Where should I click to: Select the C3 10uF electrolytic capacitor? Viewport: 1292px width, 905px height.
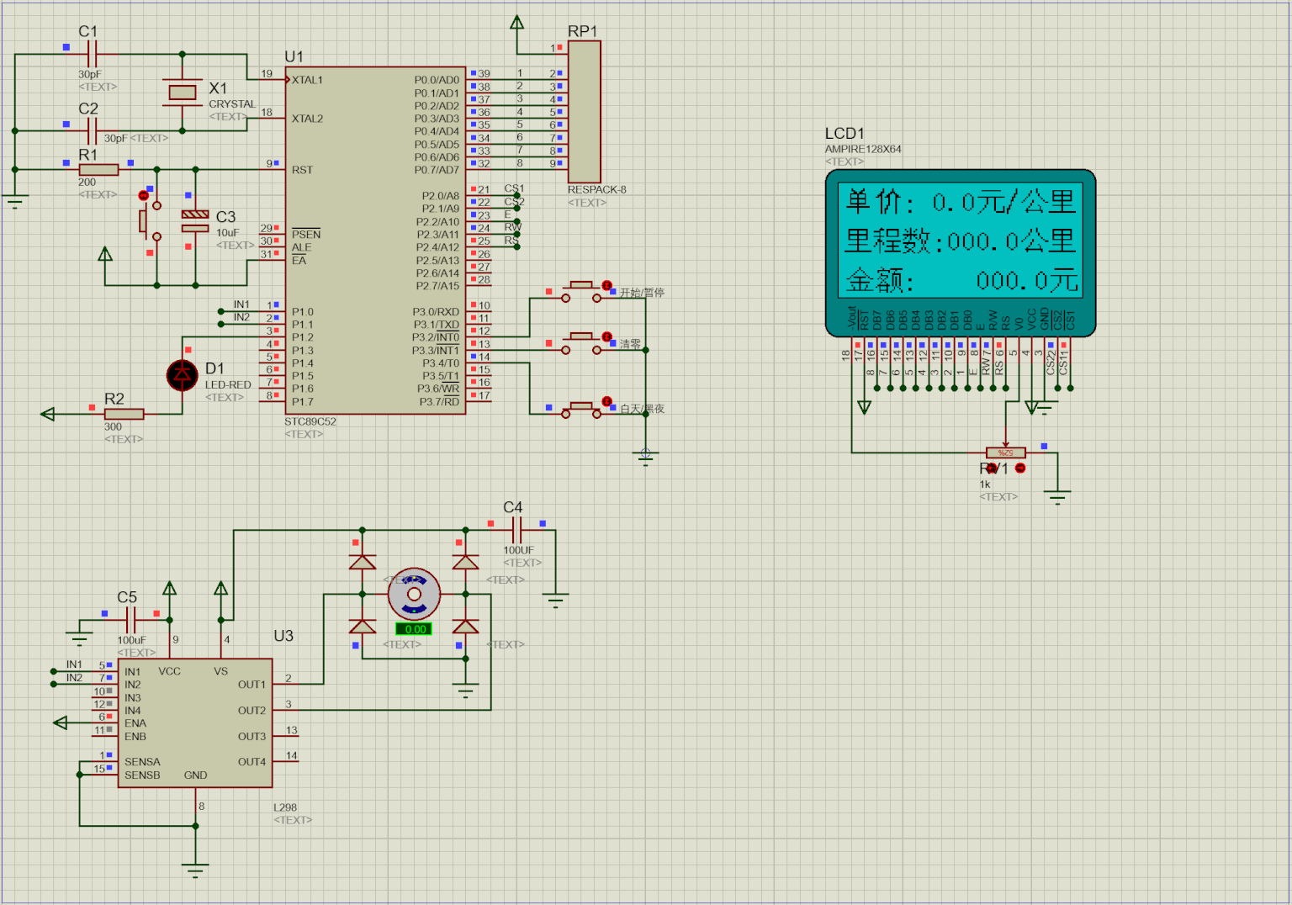tap(195, 221)
